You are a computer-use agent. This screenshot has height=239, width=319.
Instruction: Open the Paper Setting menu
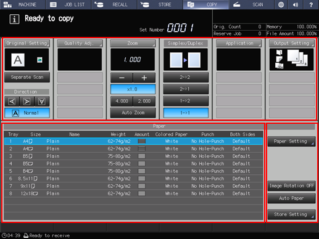point(291,141)
